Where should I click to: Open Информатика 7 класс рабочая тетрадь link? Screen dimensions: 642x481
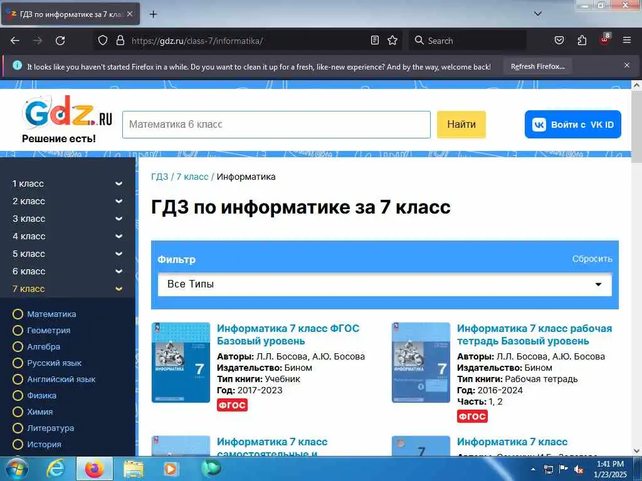[x=534, y=334]
